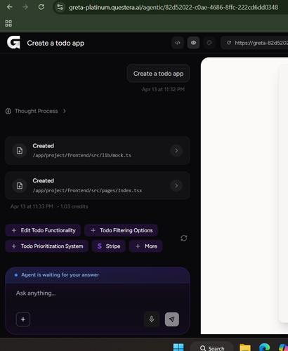Click 'Agent is waiting for your answer' status
The height and width of the screenshot is (351, 288).
click(x=60, y=274)
